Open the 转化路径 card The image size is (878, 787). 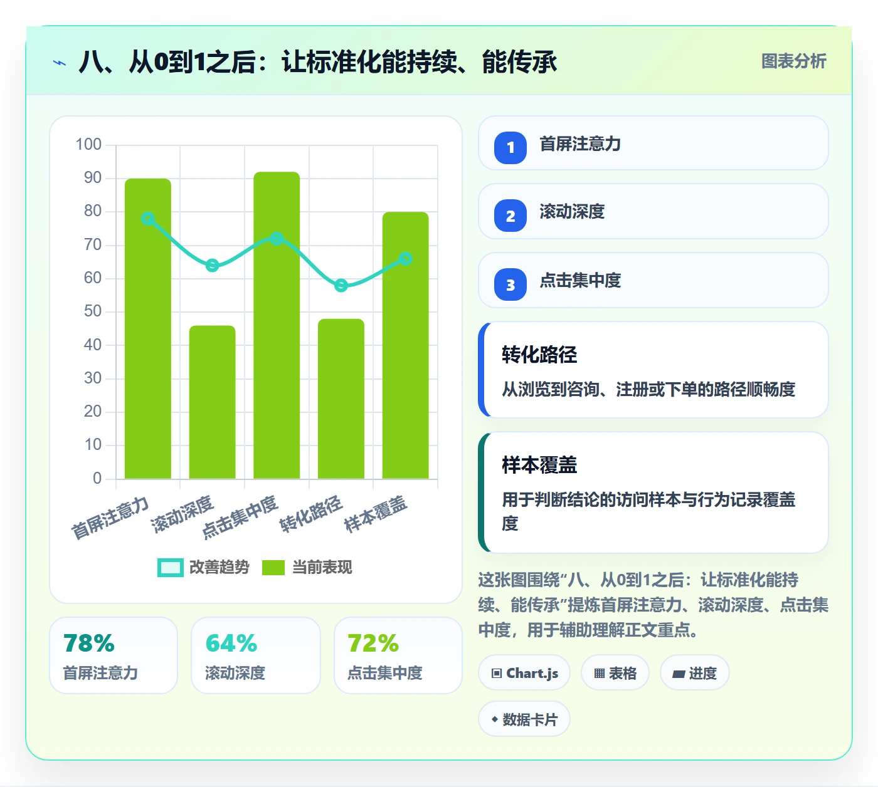653,370
